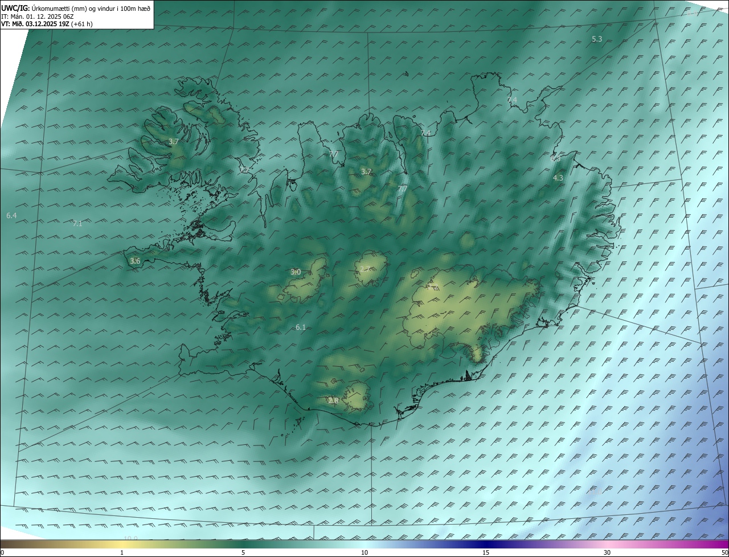The width and height of the screenshot is (729, 557).
Task: Click the 7.1 value on the map
Action: point(77,224)
